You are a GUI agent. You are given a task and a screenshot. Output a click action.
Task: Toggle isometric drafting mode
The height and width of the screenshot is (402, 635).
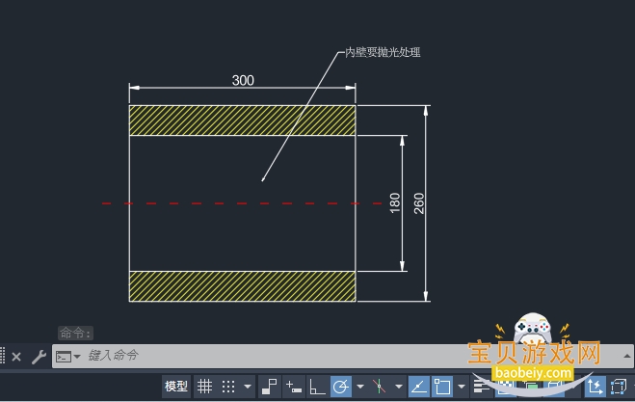(379, 387)
